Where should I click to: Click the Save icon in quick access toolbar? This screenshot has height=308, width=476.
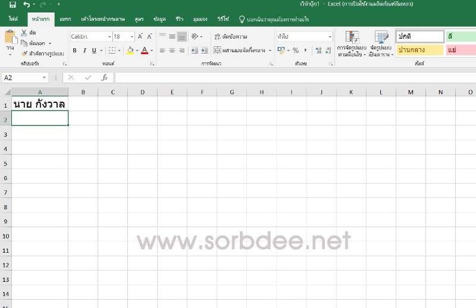[x=12, y=5]
